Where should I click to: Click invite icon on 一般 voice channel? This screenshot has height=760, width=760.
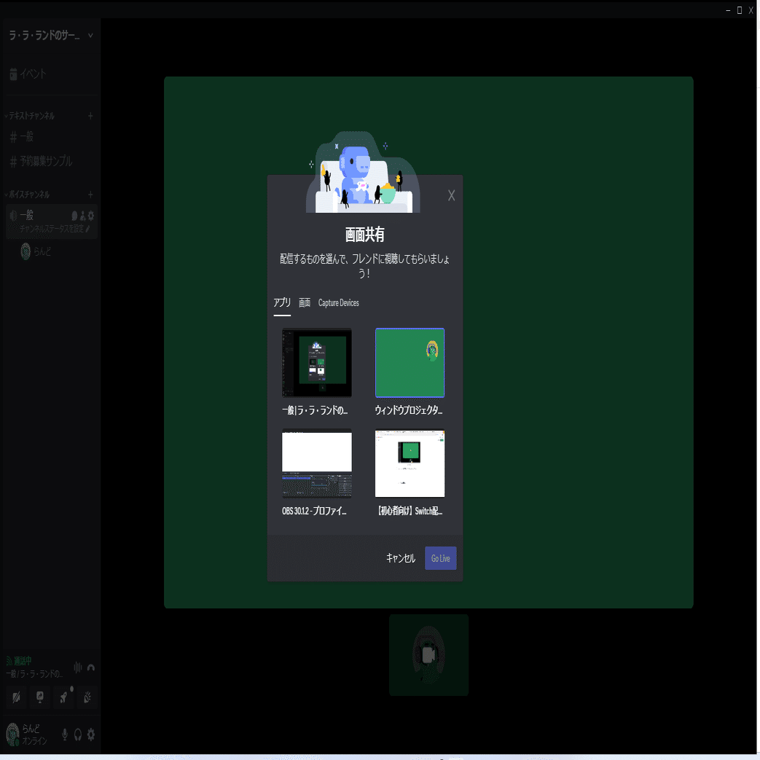pyautogui.click(x=83, y=216)
